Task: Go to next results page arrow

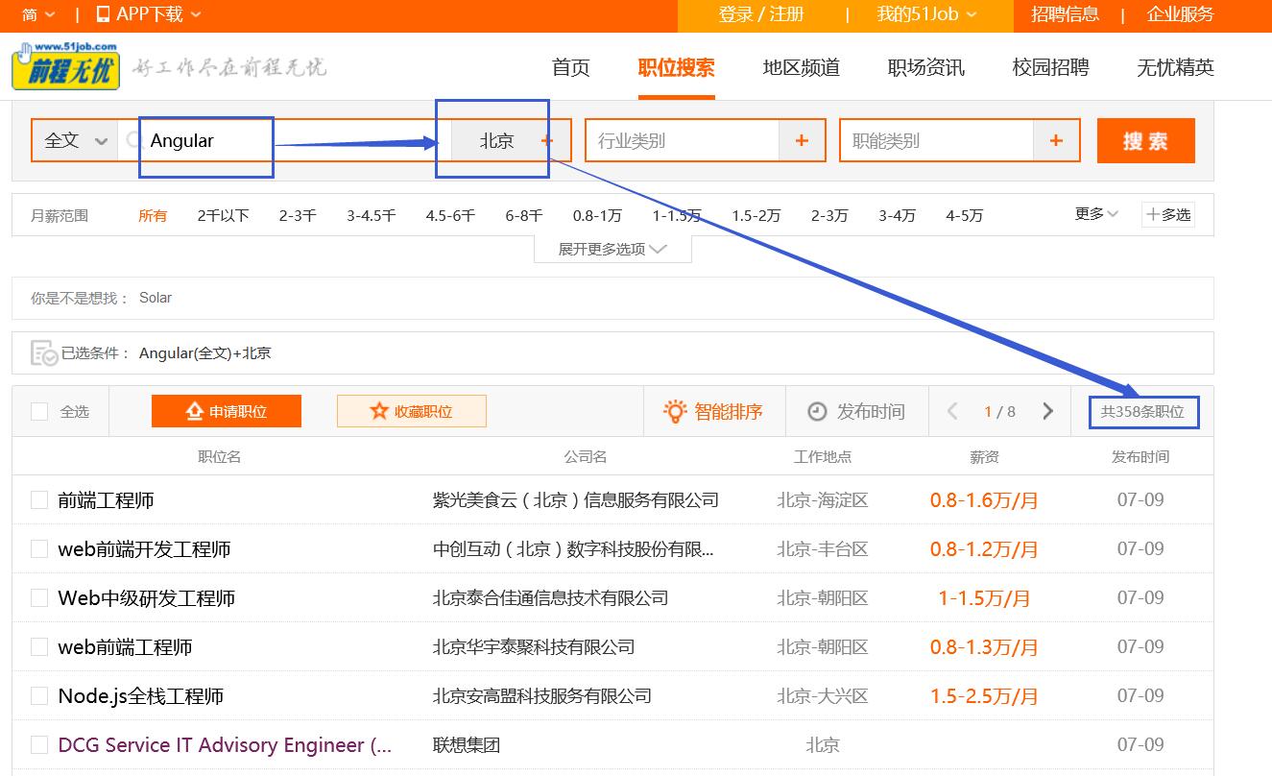Action: click(x=1047, y=411)
